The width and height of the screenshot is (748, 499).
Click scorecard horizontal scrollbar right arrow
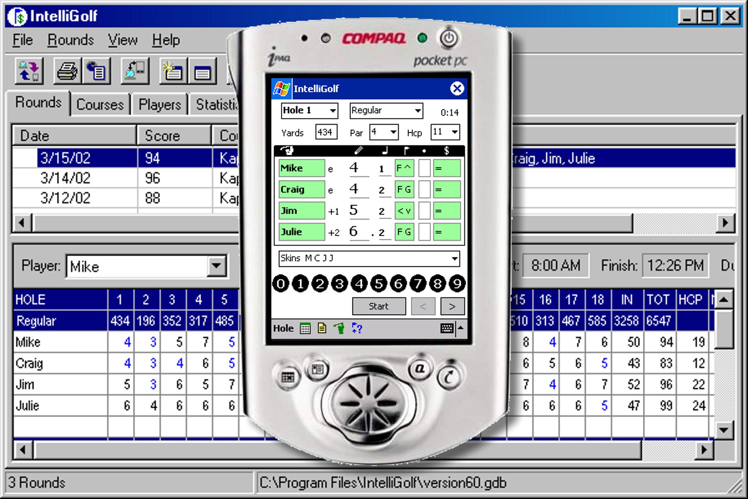pyautogui.click(x=704, y=450)
